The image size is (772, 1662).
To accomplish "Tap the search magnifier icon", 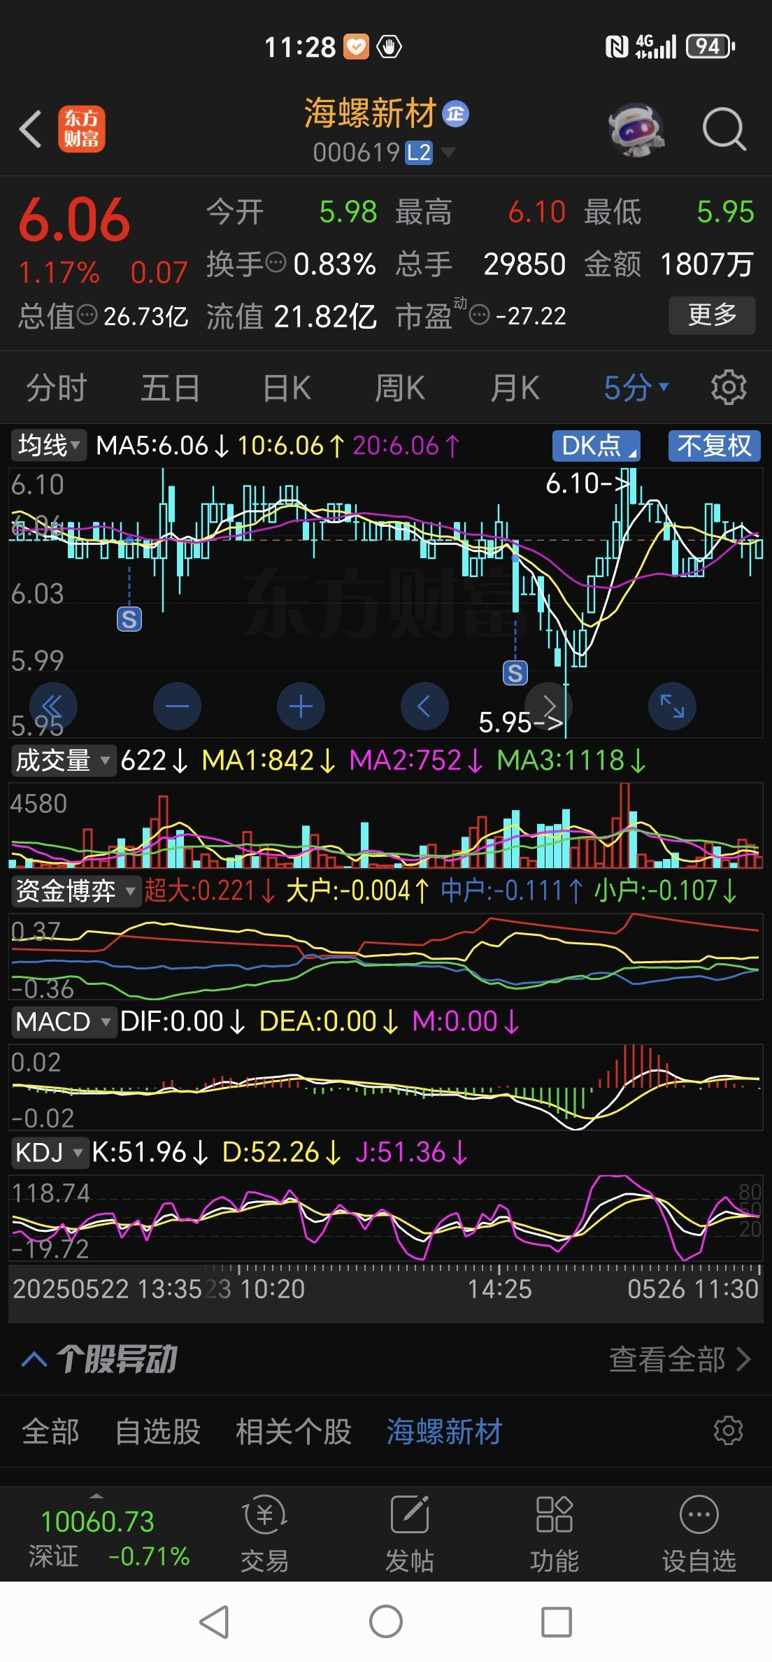I will (x=724, y=129).
